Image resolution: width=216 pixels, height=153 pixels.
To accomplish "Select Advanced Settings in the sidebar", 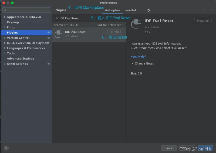I will pyautogui.click(x=21, y=59).
